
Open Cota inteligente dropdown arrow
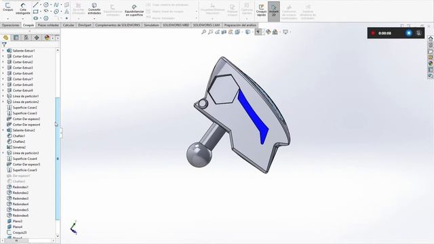[x=23, y=19]
